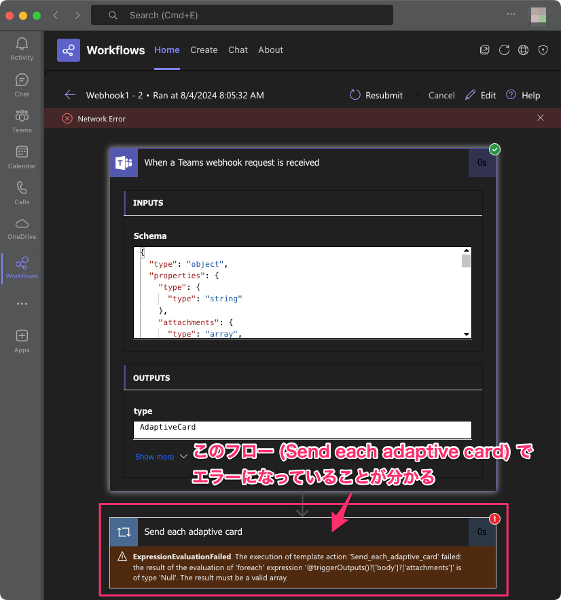Click the Schema scrollbar down arrow

[466, 335]
